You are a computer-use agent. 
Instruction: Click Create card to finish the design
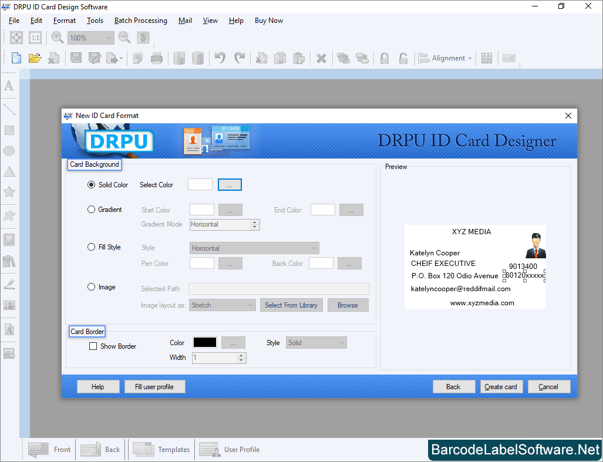tap(501, 386)
